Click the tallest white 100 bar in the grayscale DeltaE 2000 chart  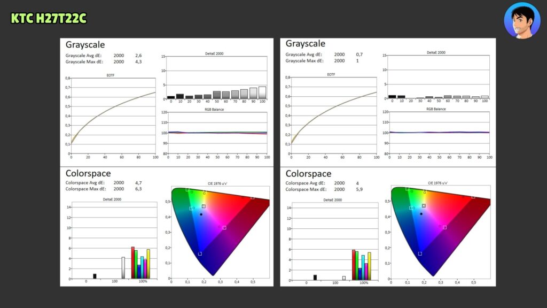tap(262, 93)
